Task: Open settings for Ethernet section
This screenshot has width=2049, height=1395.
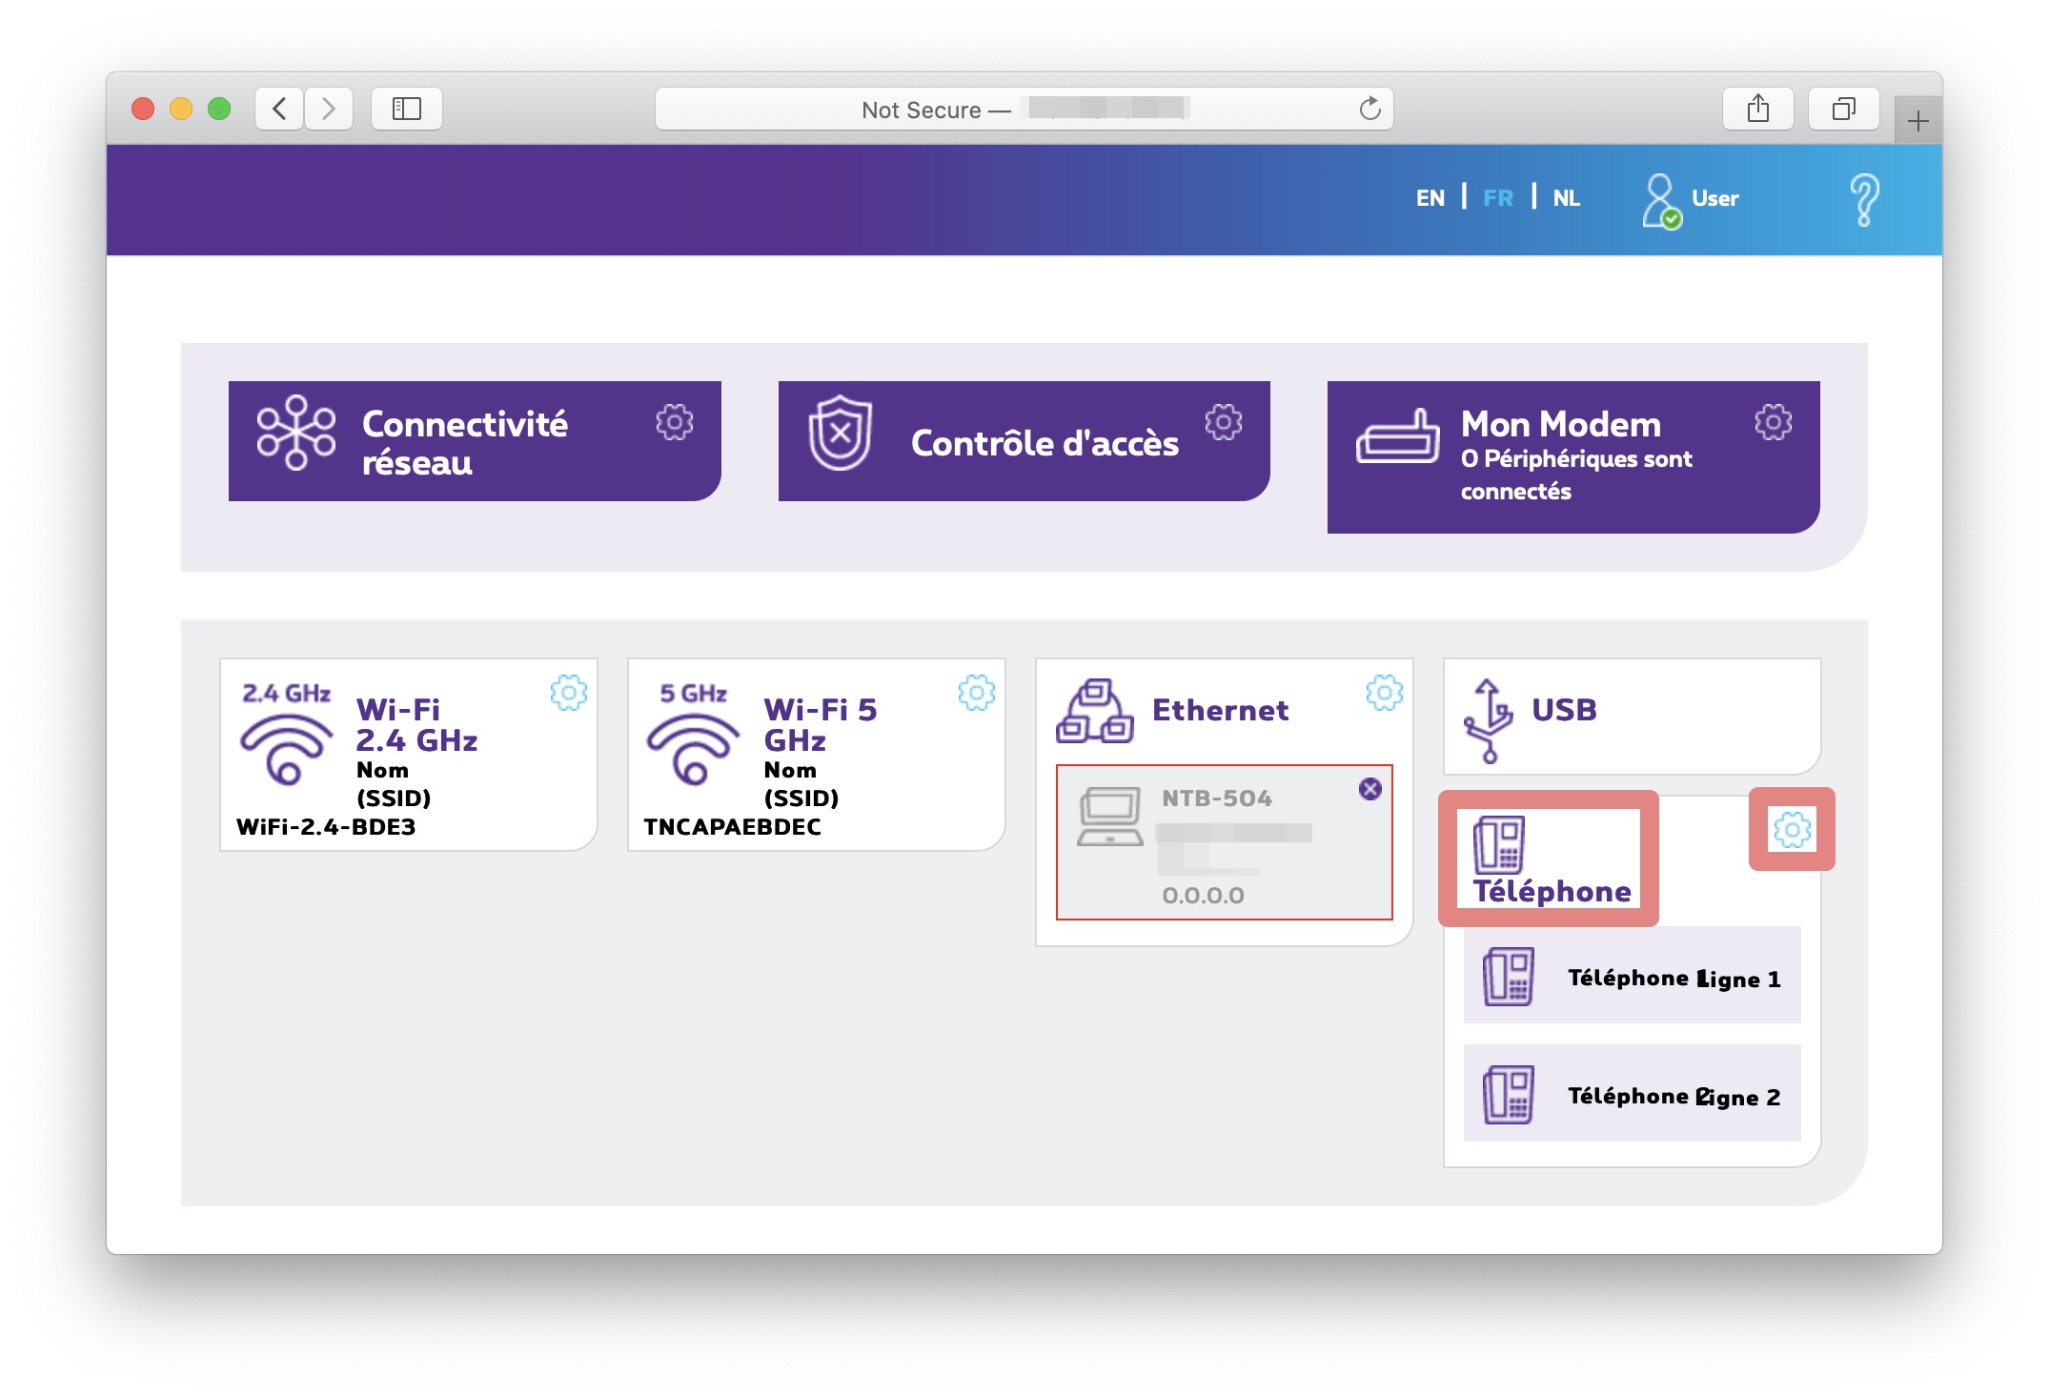Action: pyautogui.click(x=1378, y=691)
